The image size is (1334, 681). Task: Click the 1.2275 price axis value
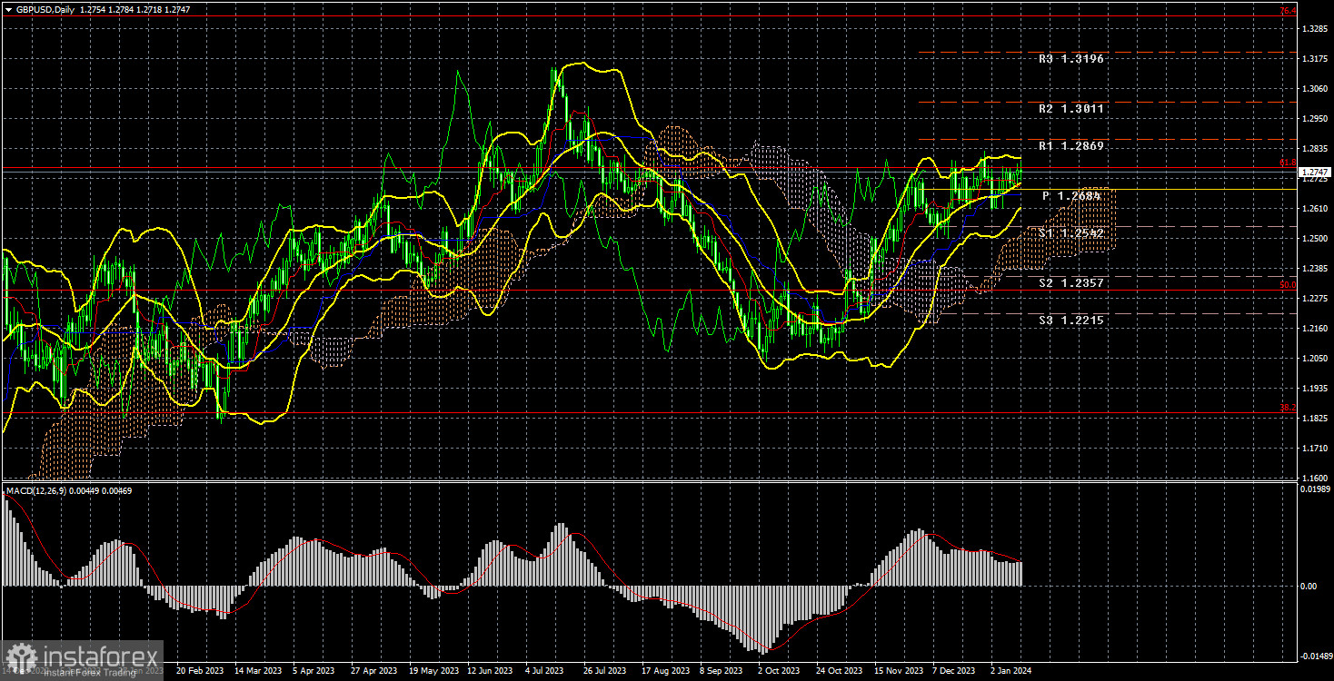[x=1313, y=299]
